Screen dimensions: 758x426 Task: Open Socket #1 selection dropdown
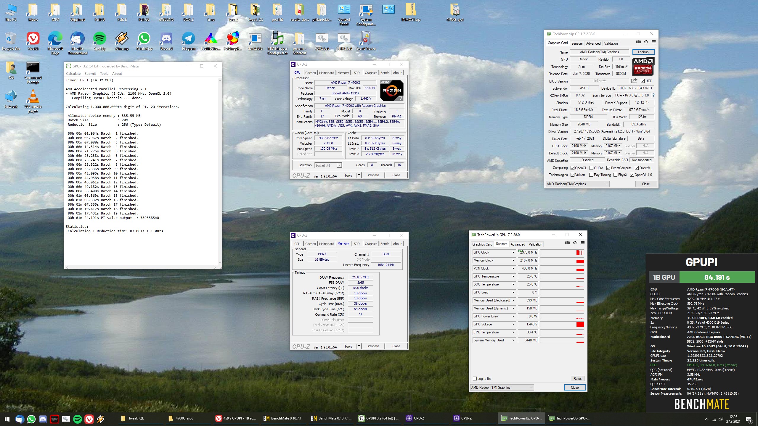click(328, 165)
